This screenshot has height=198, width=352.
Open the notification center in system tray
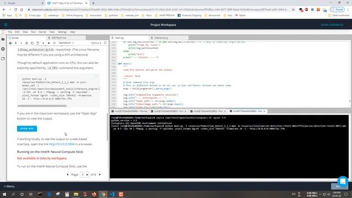click(346, 194)
